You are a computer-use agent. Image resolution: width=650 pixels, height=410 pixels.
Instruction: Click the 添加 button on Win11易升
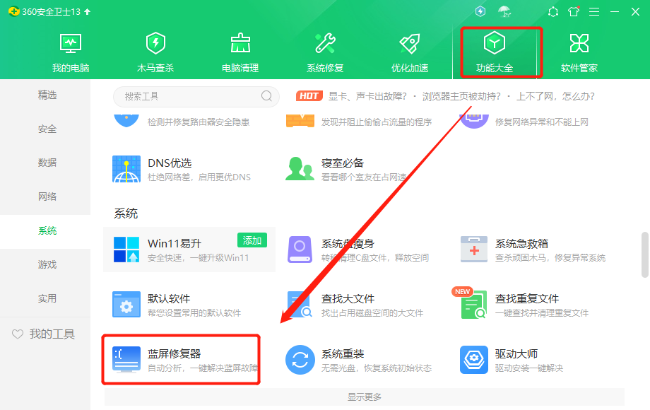[x=252, y=240]
